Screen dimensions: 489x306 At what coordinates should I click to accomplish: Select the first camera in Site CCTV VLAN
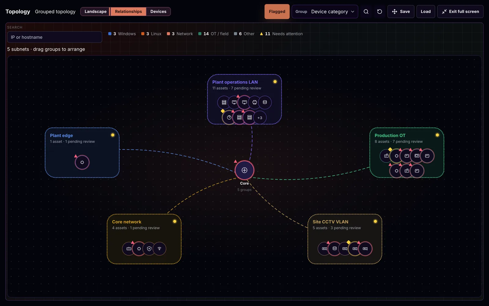(324, 248)
